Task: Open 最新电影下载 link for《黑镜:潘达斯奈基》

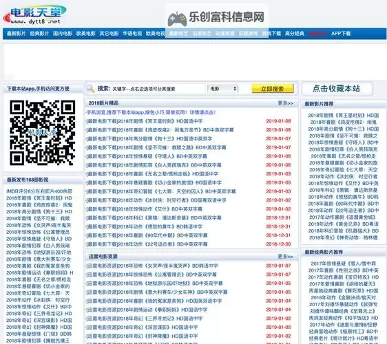Action: tap(154, 217)
